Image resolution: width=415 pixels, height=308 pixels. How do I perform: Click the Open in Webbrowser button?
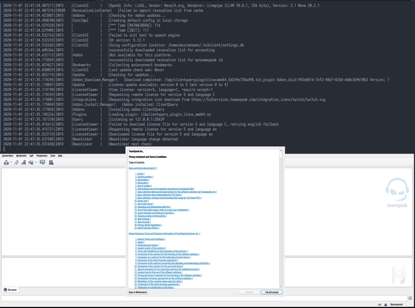click(138, 292)
